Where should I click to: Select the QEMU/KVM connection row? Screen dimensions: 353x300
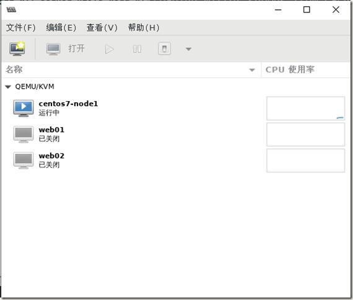(x=176, y=87)
